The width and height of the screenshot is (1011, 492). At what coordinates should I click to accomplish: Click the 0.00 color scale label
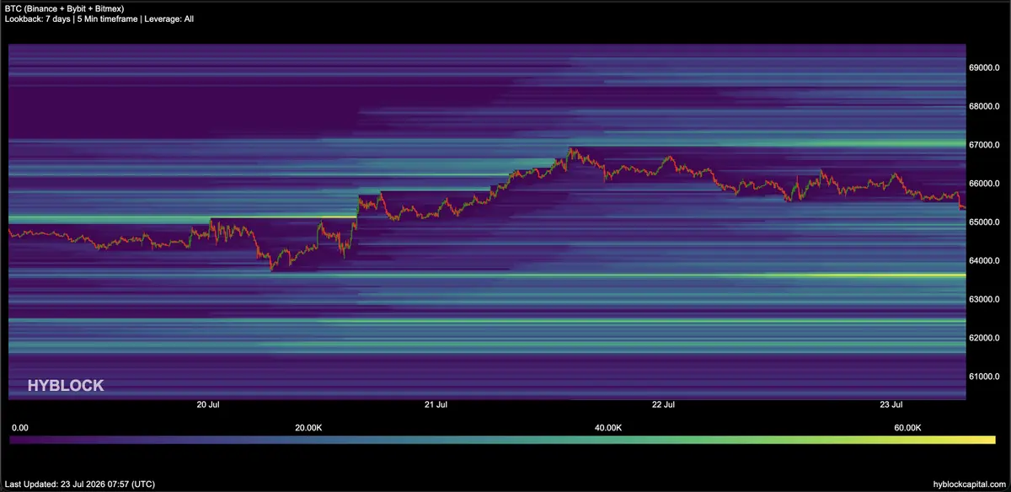click(20, 428)
